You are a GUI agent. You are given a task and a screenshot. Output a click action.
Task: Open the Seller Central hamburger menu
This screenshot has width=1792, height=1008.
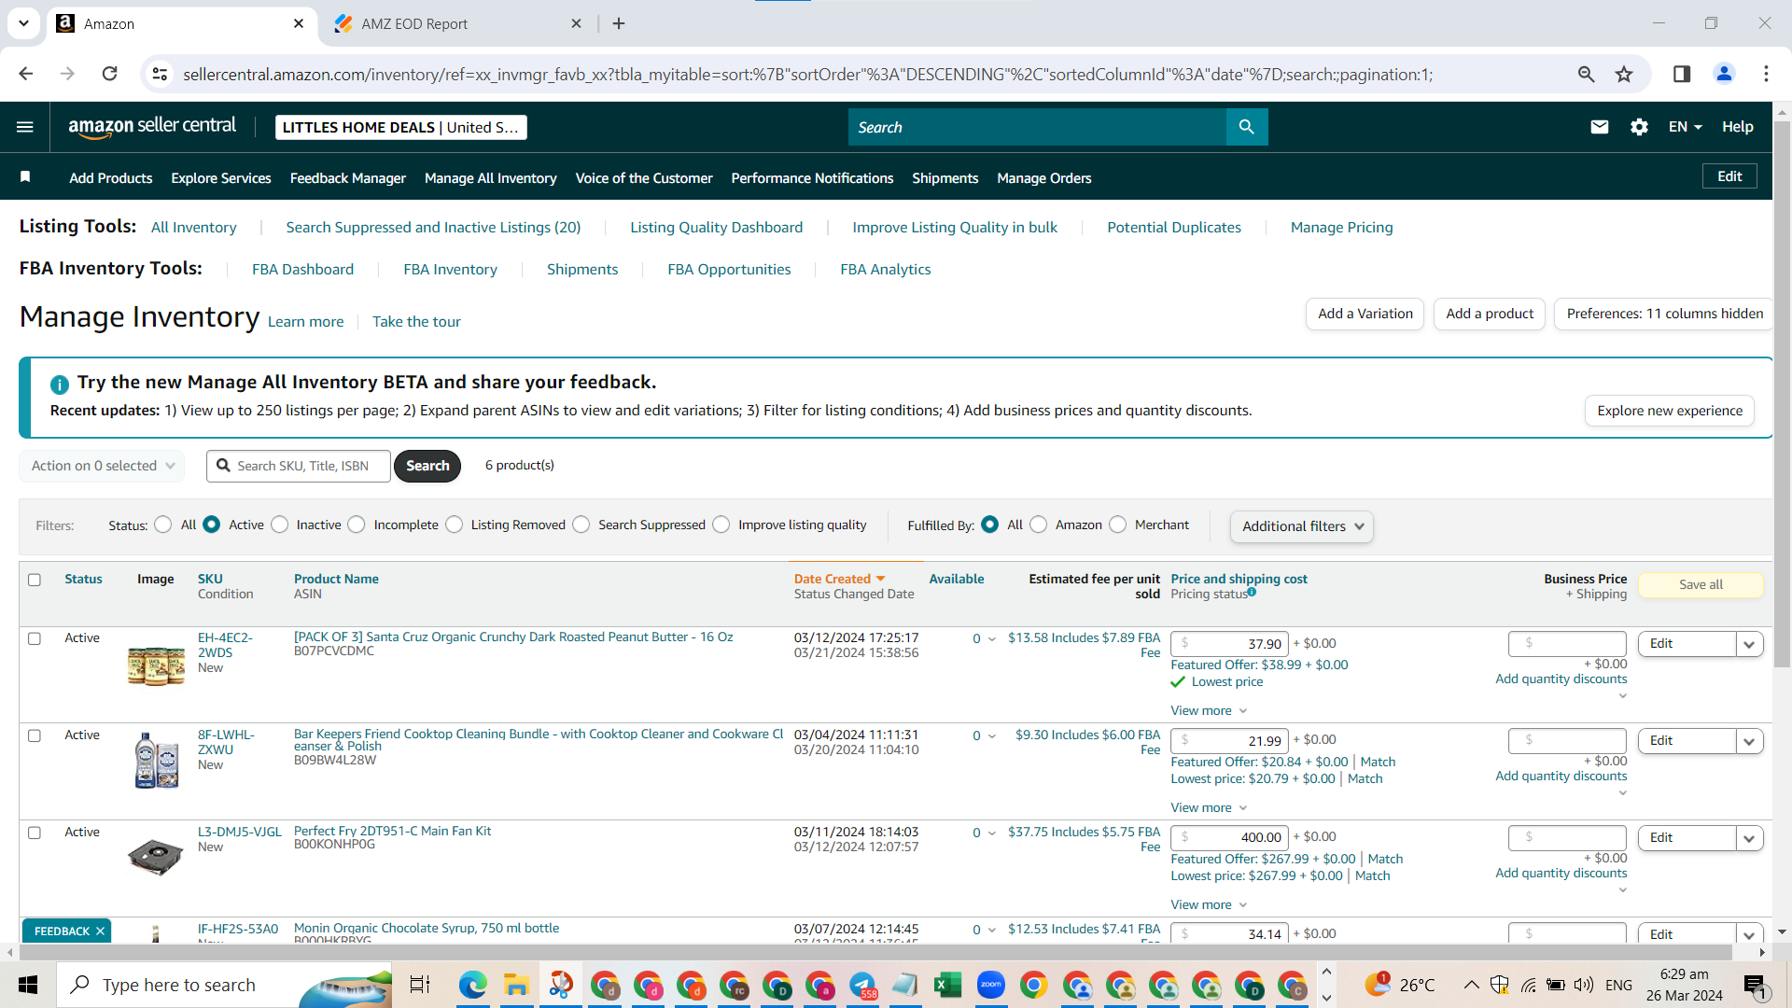coord(25,127)
